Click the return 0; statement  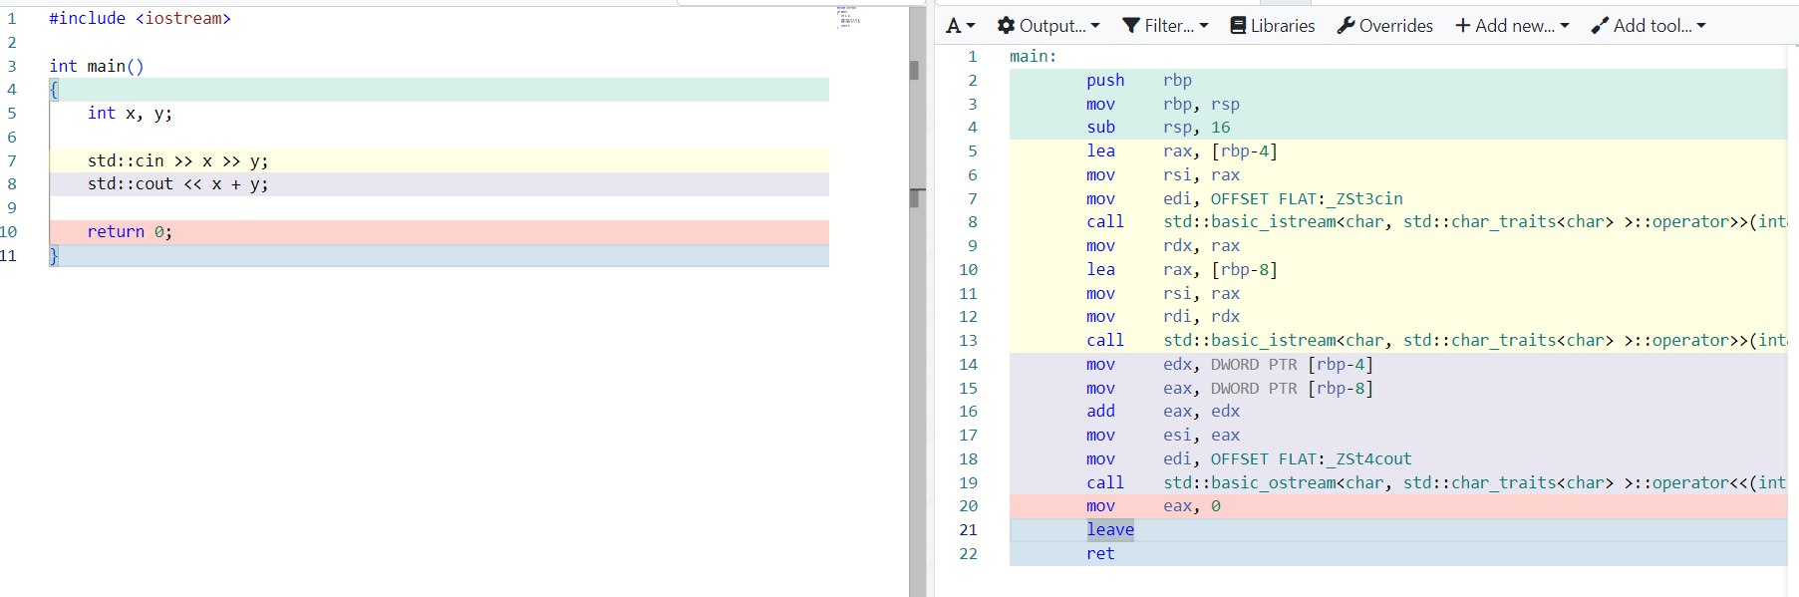click(x=130, y=232)
